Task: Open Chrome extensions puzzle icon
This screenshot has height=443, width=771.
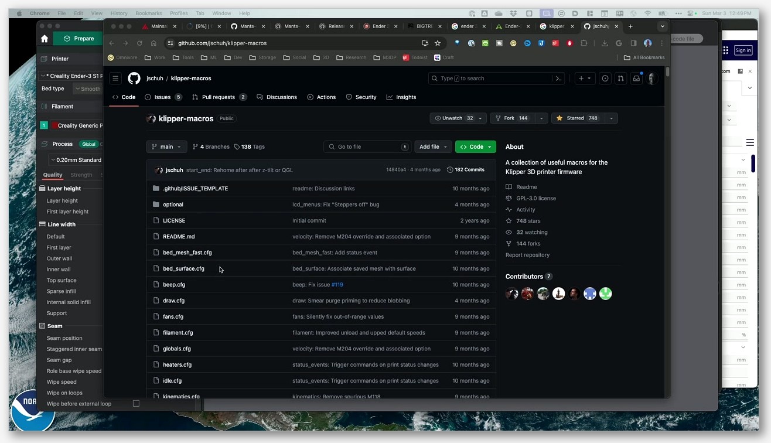Action: (584, 43)
